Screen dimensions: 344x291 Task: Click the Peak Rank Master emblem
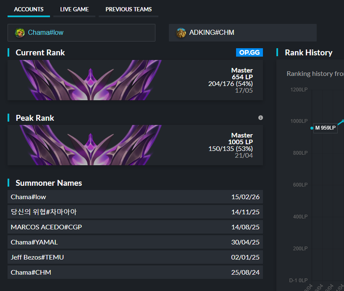(x=90, y=145)
